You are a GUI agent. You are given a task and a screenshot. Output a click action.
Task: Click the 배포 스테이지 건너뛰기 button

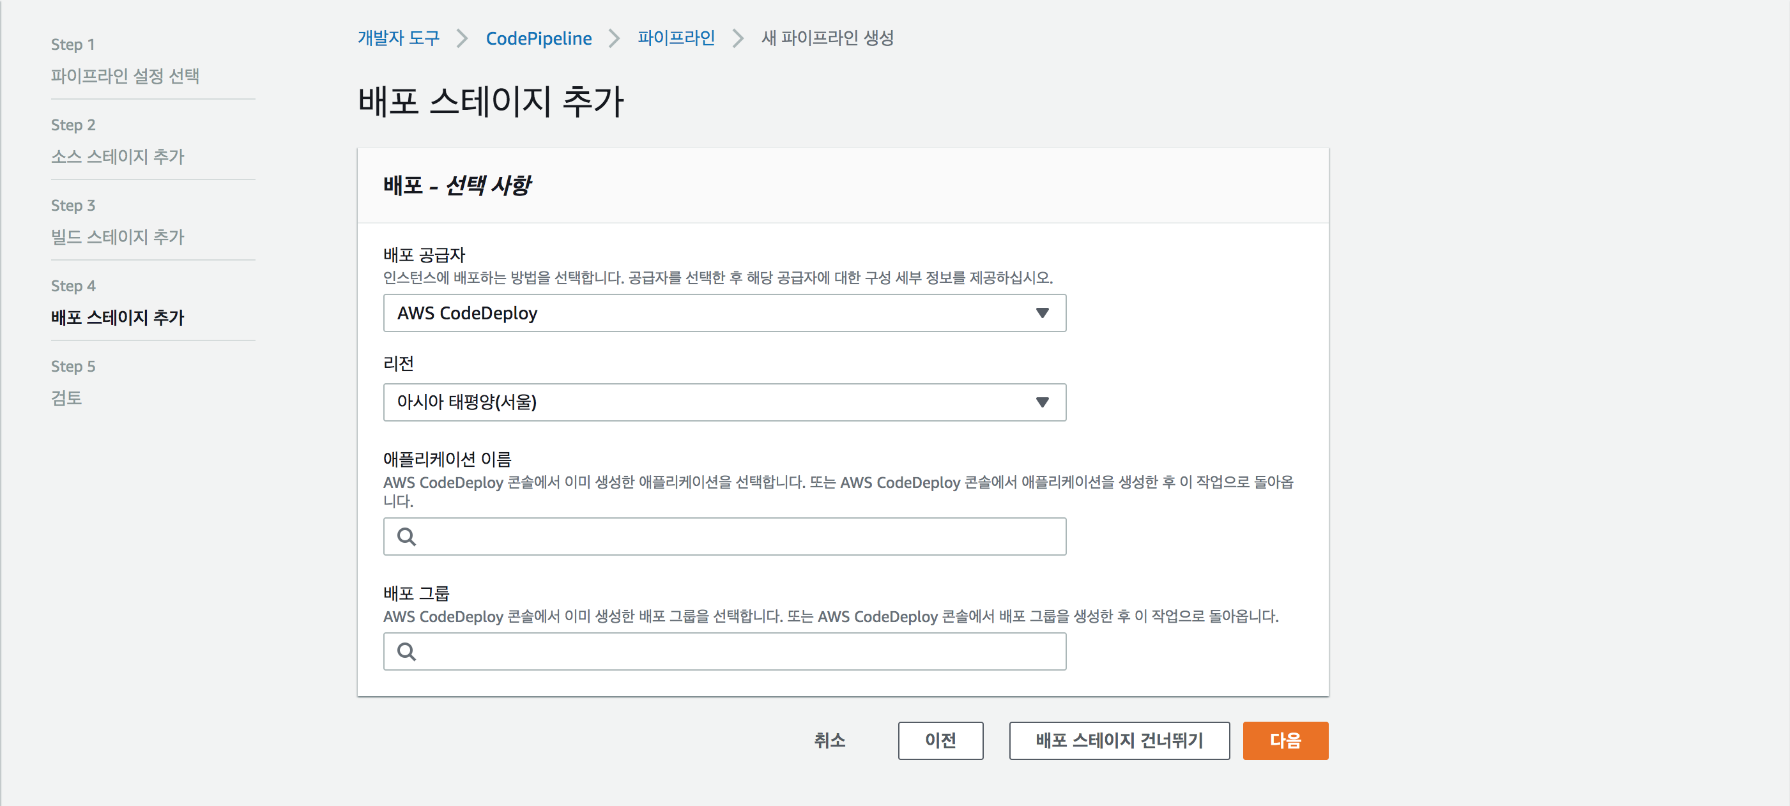pos(1119,741)
